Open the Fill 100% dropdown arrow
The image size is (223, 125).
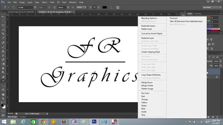pyautogui.click(x=221, y=66)
